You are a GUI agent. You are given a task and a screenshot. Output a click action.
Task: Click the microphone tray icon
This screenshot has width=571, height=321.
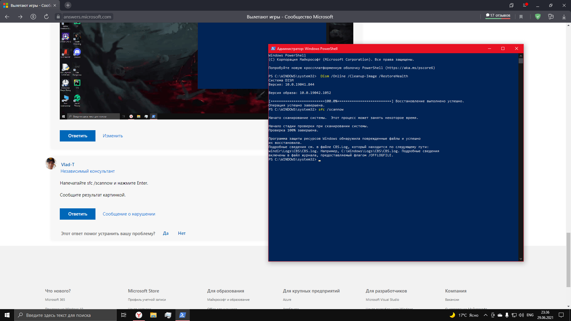(x=507, y=315)
